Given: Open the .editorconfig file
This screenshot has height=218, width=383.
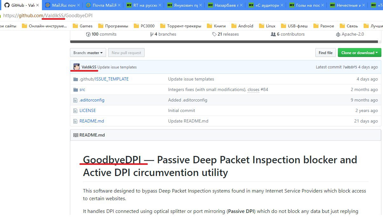Looking at the screenshot, I should tap(92, 100).
